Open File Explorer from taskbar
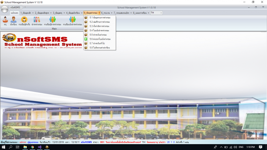267x150 pixels. (25, 147)
